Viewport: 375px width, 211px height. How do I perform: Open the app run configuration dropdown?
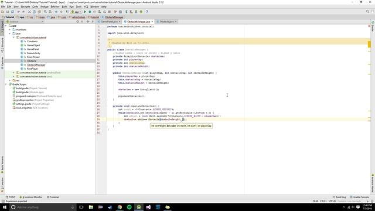point(76,12)
